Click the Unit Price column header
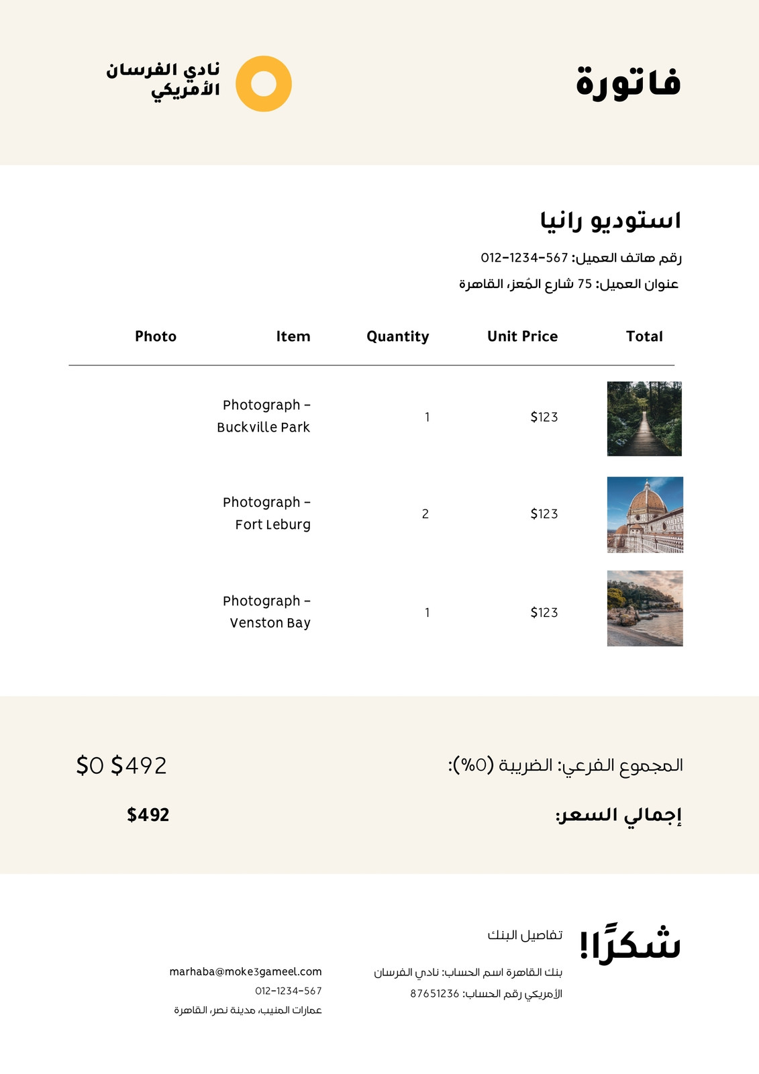 [x=522, y=336]
